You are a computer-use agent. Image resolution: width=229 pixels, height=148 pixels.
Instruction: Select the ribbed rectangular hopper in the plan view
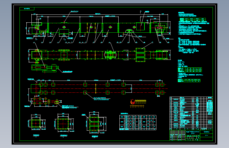pos(141,55)
